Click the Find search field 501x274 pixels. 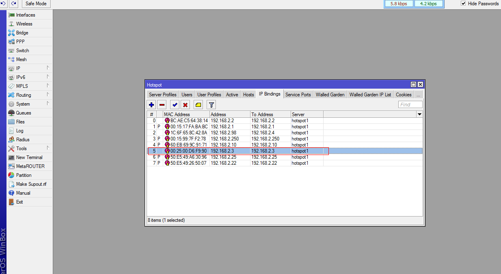tap(410, 105)
